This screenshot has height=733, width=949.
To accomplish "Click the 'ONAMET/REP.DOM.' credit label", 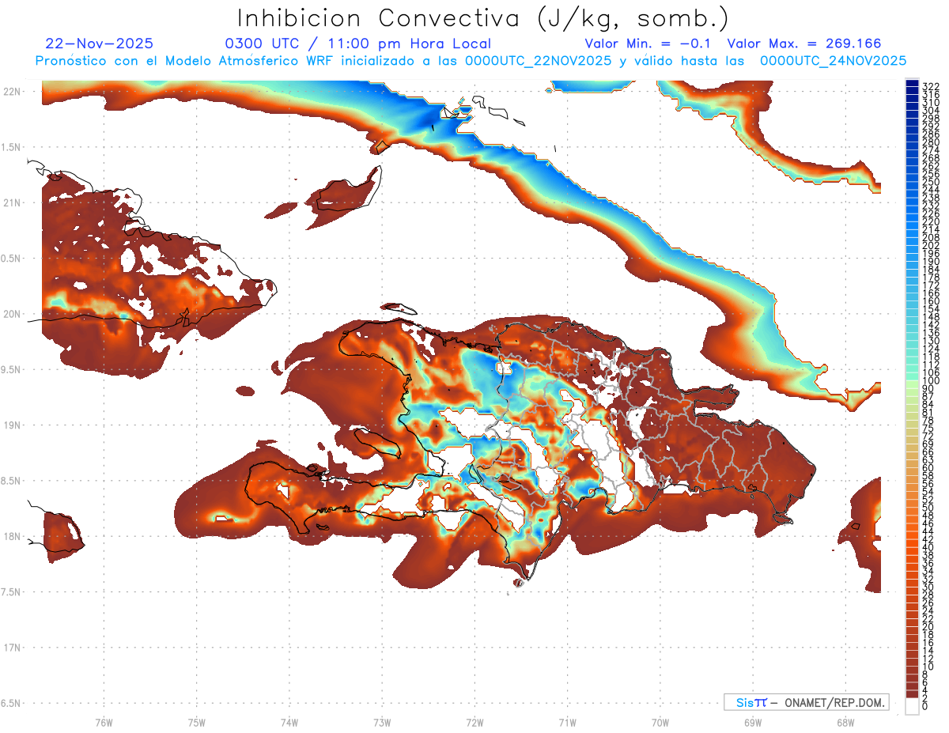I will 835,702.
